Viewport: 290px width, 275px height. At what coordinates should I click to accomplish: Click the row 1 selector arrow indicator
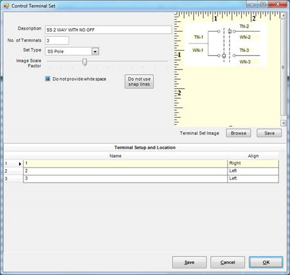click(x=20, y=164)
